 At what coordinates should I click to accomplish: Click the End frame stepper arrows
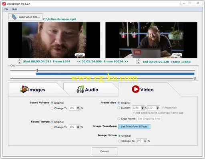(138, 61)
